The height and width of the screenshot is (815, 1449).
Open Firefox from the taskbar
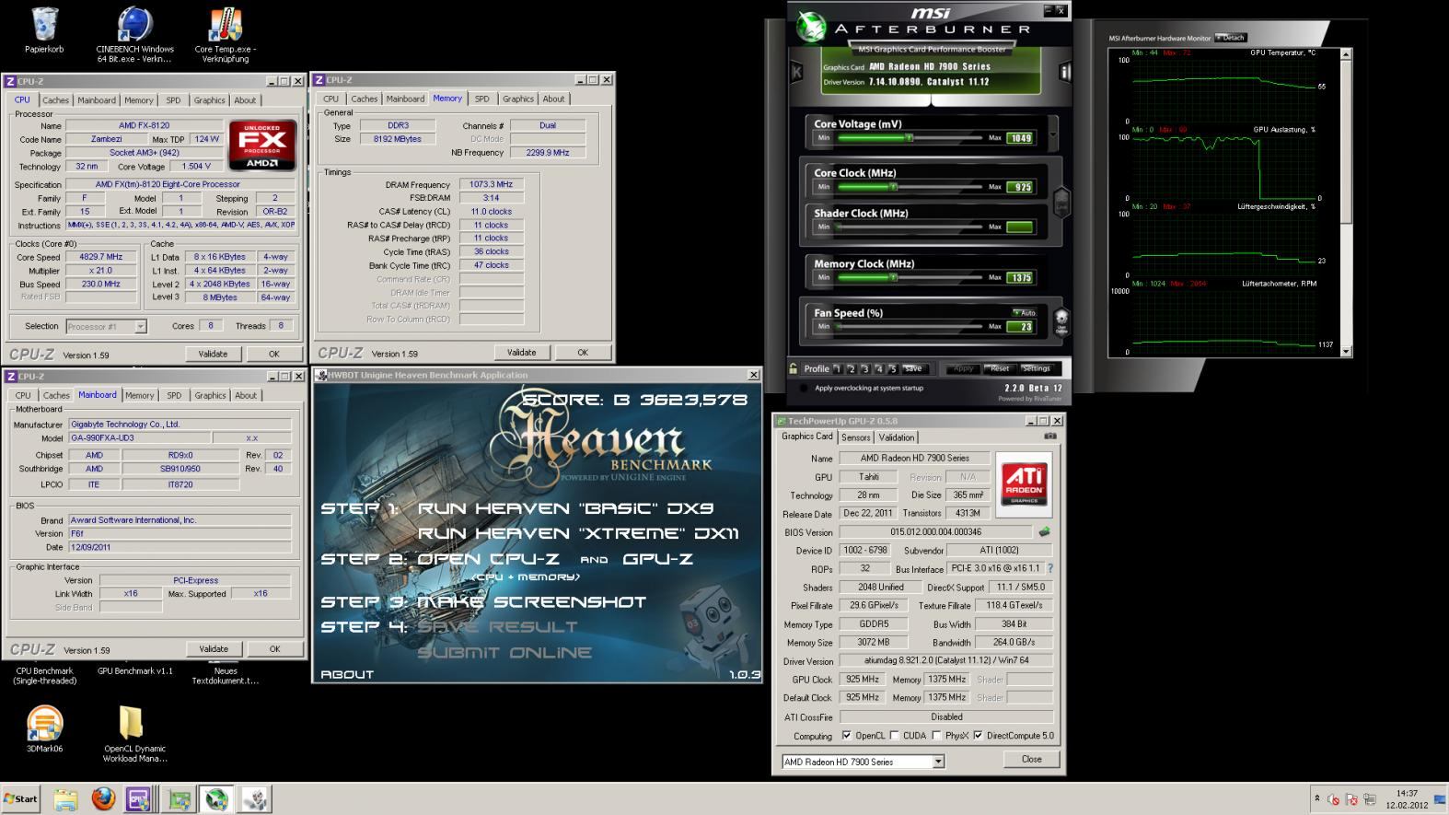103,799
